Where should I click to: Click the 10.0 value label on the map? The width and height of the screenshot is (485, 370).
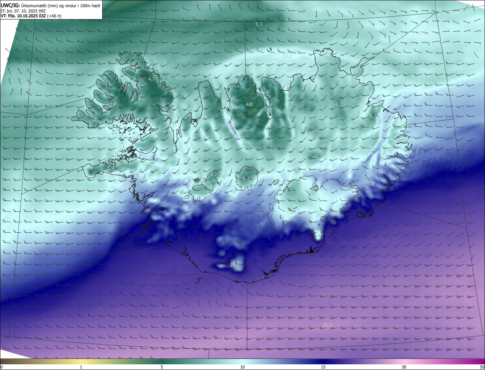(422, 33)
